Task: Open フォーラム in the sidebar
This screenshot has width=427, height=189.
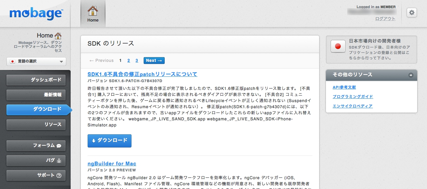Action: 36,146
